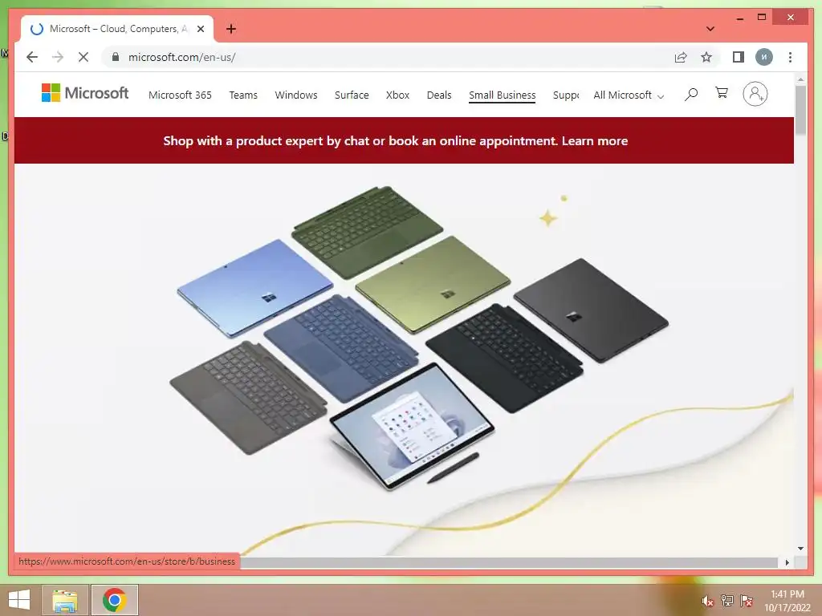This screenshot has width=822, height=616.
Task: Open Chrome's three-dot menu
Action: [x=790, y=57]
